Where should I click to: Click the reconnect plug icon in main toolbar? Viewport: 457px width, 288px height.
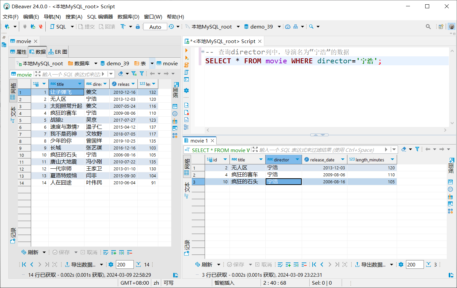[x=33, y=27]
